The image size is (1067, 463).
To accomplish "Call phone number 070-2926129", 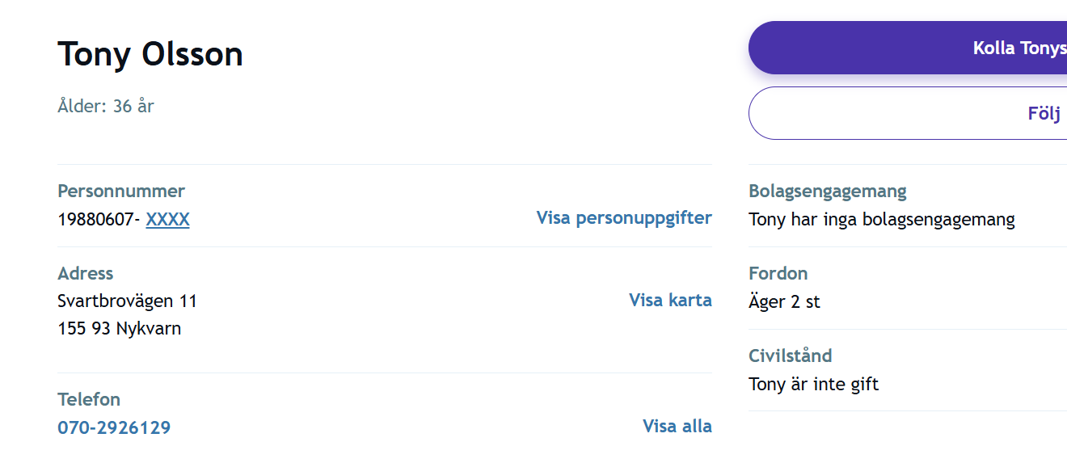I will click(x=114, y=427).
